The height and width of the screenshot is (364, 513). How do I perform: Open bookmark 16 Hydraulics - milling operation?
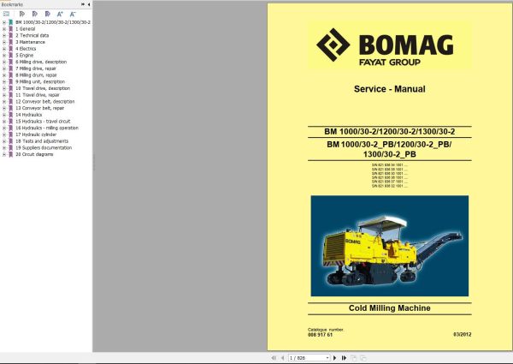[47, 128]
